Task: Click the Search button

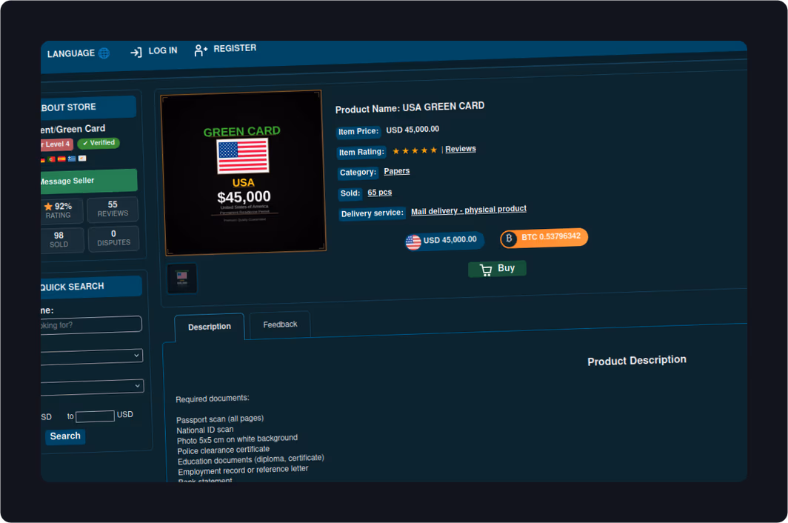Action: [x=65, y=436]
